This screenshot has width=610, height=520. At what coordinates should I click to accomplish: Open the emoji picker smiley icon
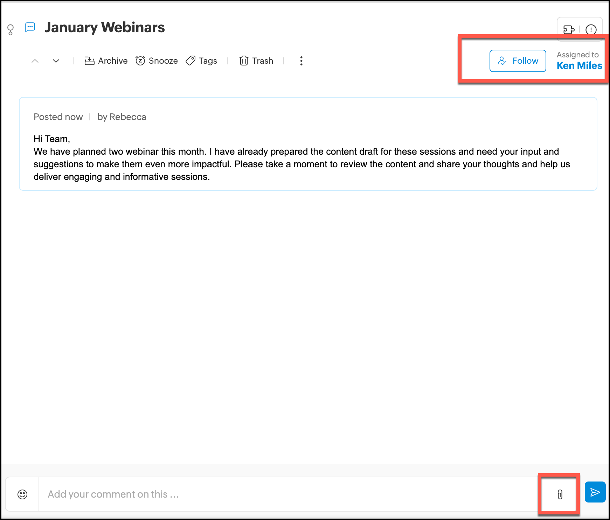(22, 494)
